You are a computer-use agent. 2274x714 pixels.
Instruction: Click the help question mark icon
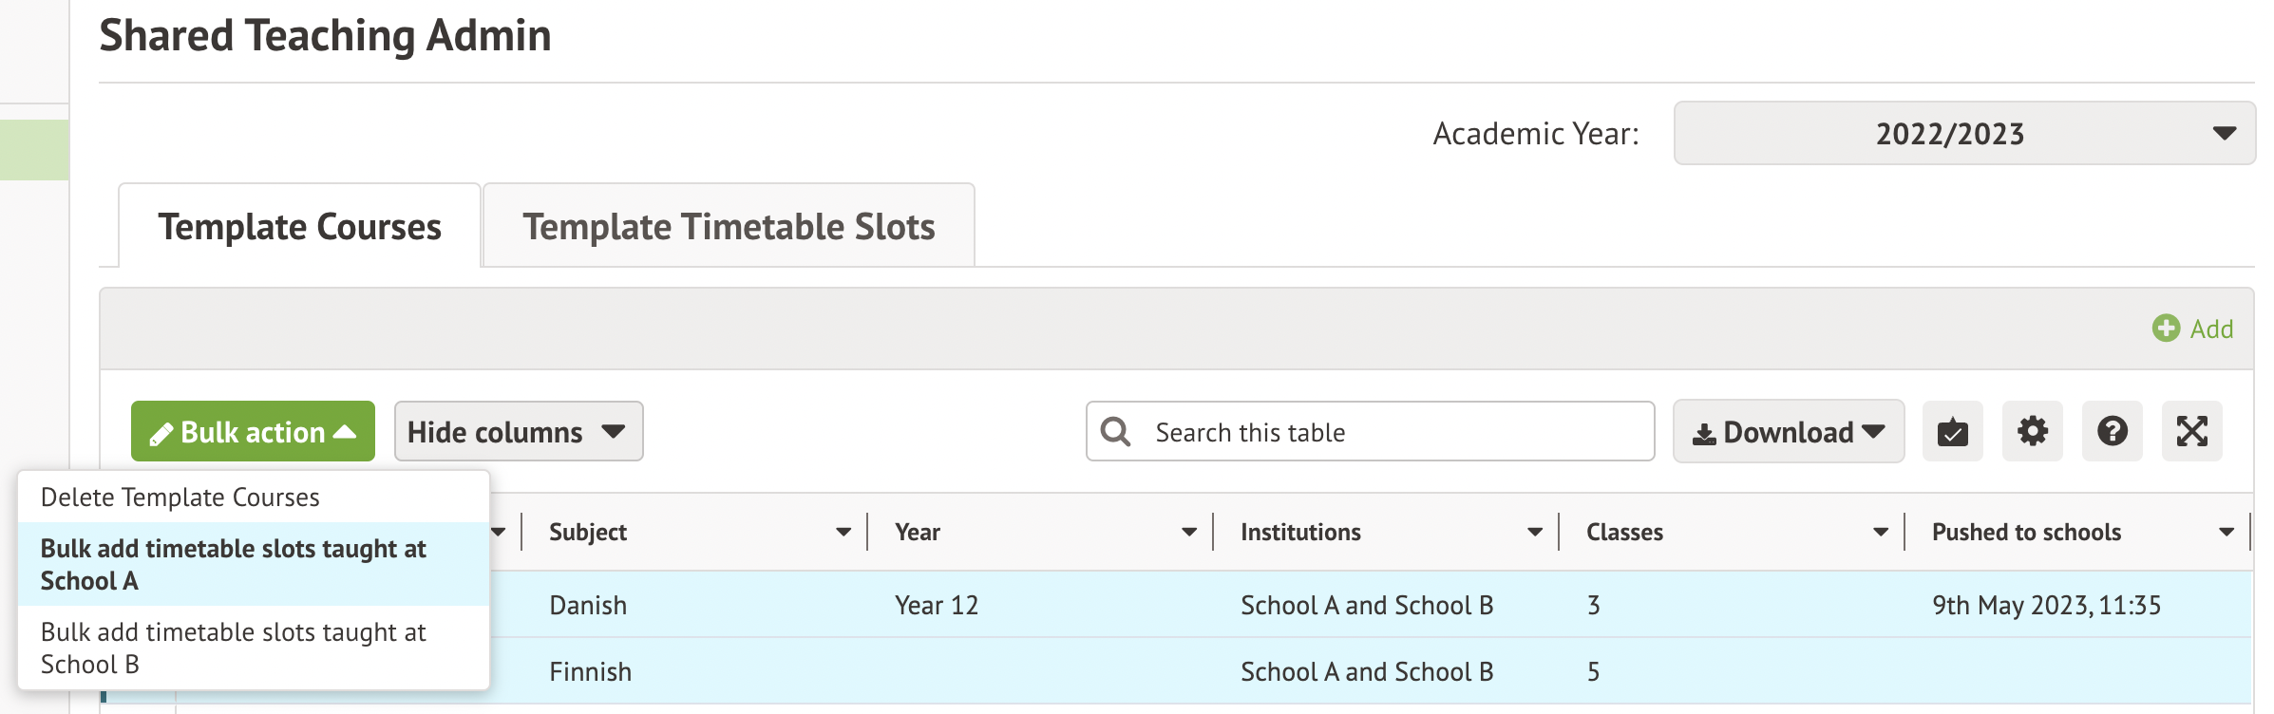pyautogui.click(x=2112, y=432)
